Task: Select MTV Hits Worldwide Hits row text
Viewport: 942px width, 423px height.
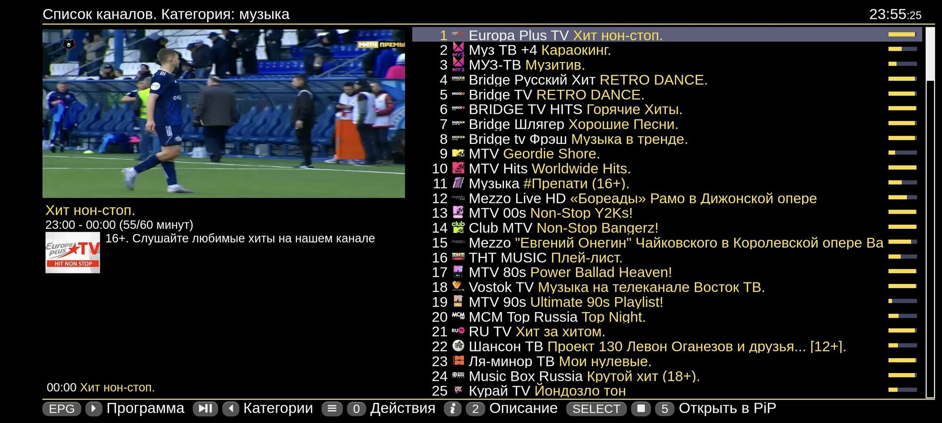Action: click(x=550, y=168)
